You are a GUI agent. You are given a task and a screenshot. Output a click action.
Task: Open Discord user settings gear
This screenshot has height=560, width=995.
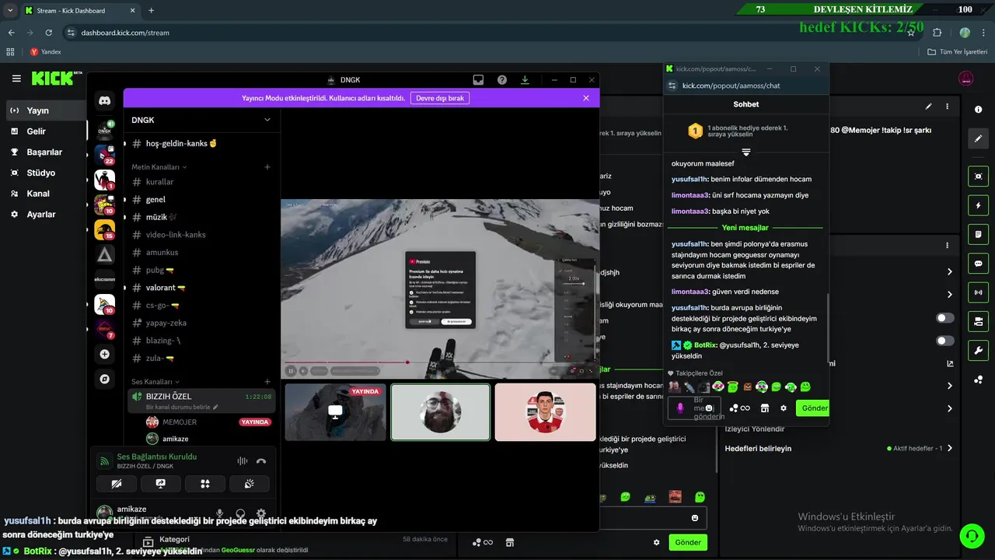click(x=261, y=513)
